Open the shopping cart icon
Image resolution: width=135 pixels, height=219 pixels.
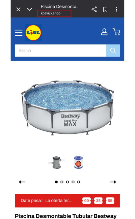coord(116,32)
